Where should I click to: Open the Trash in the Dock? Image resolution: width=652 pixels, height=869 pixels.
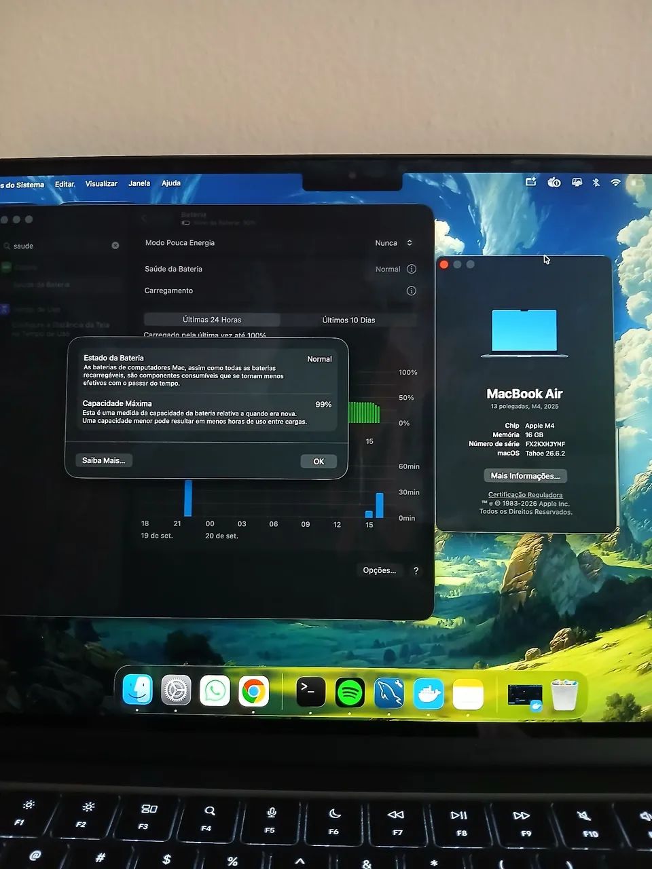(564, 695)
